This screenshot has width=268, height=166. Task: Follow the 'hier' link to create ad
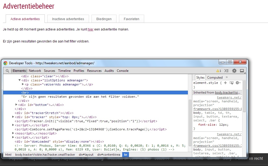point(90,29)
